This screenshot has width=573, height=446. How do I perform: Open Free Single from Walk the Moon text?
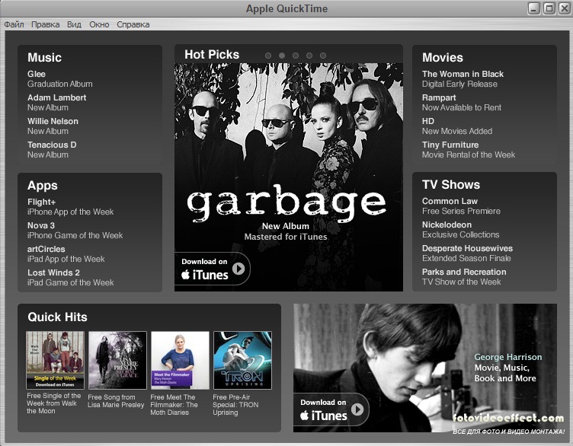click(x=53, y=403)
